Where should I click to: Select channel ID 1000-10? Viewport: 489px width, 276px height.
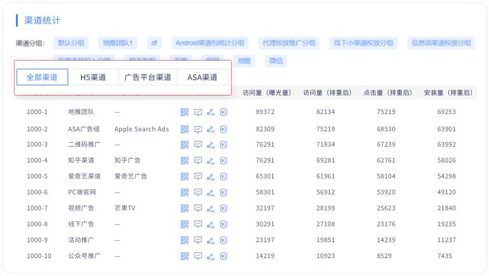[39, 256]
